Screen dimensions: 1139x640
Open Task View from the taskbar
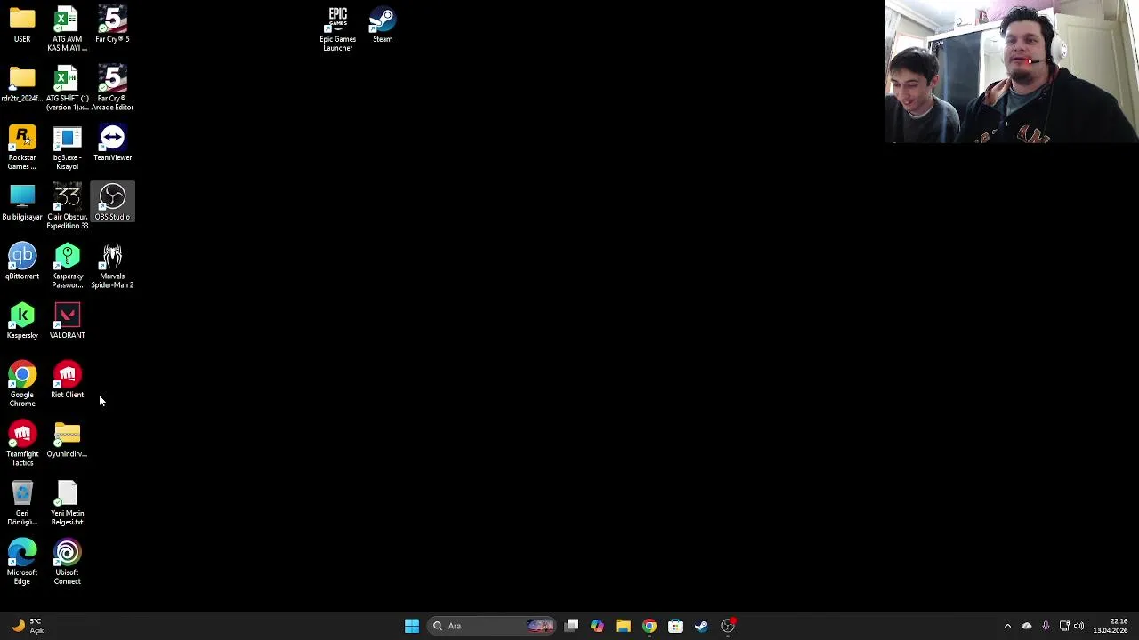572,626
